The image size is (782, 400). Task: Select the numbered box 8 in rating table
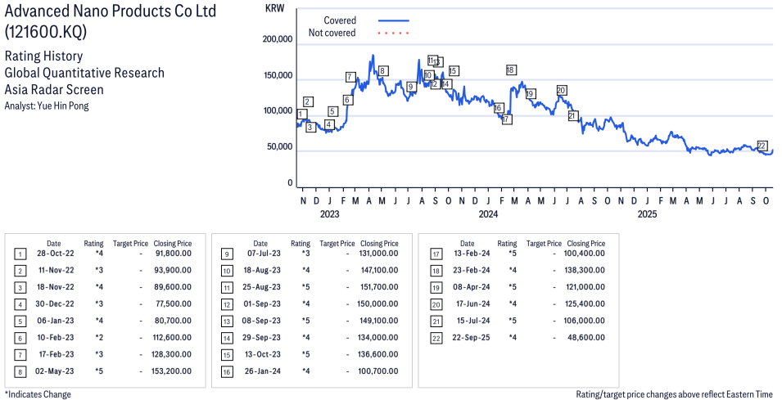pos(19,371)
